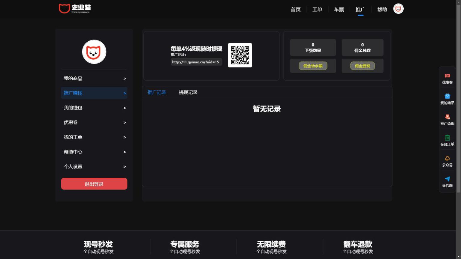The height and width of the screenshot is (259, 461).
Task: Click the 佣金转余额 button
Action: (313, 66)
